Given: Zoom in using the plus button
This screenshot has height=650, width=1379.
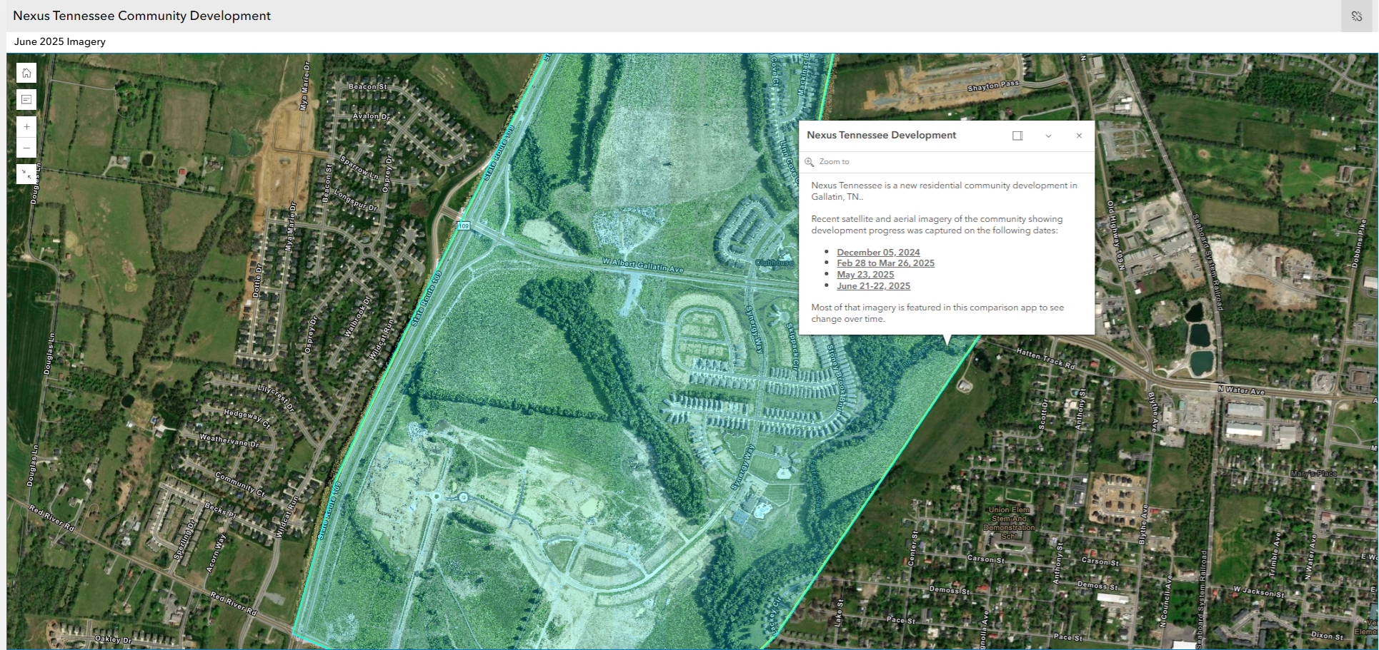Looking at the screenshot, I should [26, 126].
